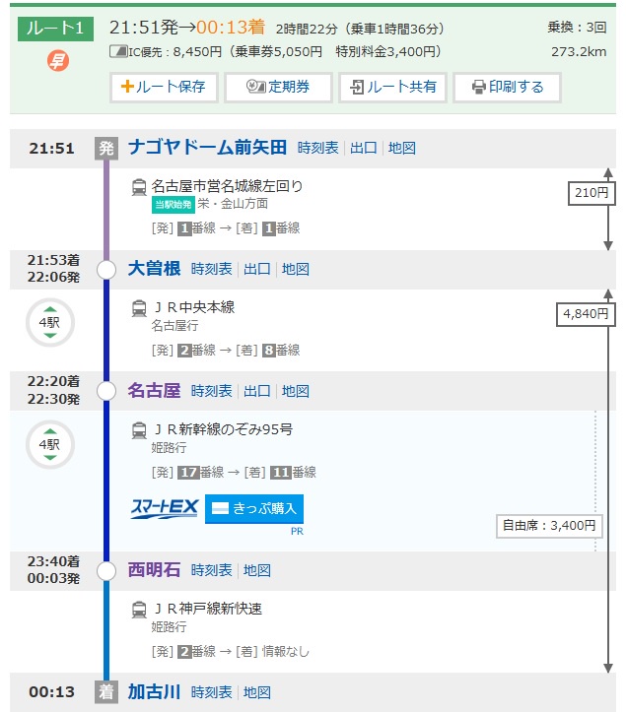
Task: Open 出口 info for 大曽根
Action: [x=257, y=269]
